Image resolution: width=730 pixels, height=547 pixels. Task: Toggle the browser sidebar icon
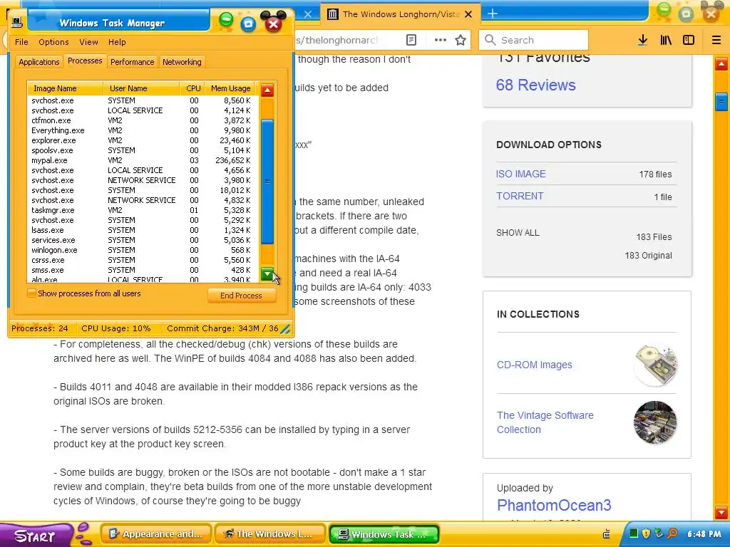689,40
